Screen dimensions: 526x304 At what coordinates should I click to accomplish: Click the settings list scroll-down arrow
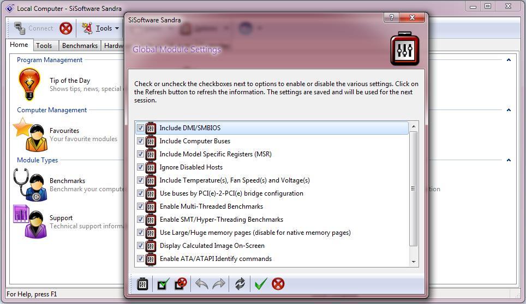414,262
